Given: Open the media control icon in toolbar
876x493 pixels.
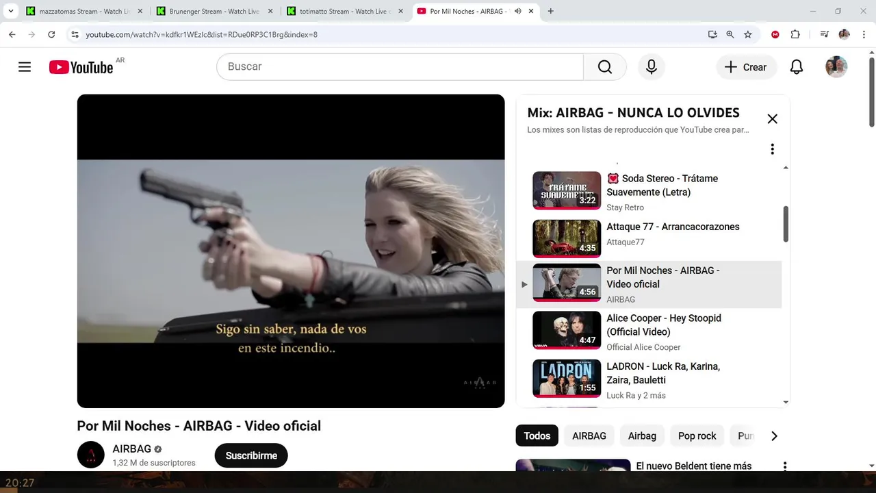Looking at the screenshot, I should (824, 34).
